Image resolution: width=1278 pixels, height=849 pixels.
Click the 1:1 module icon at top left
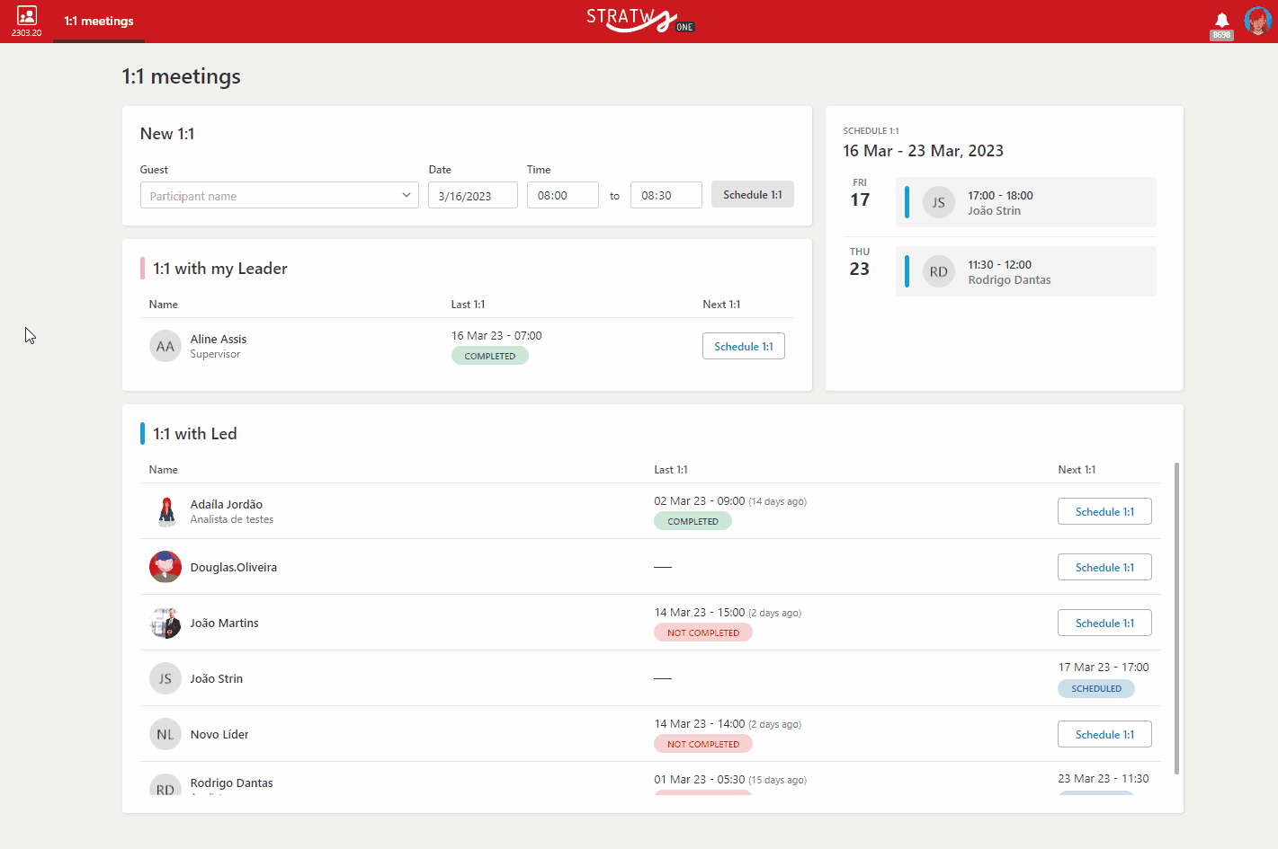pos(27,15)
